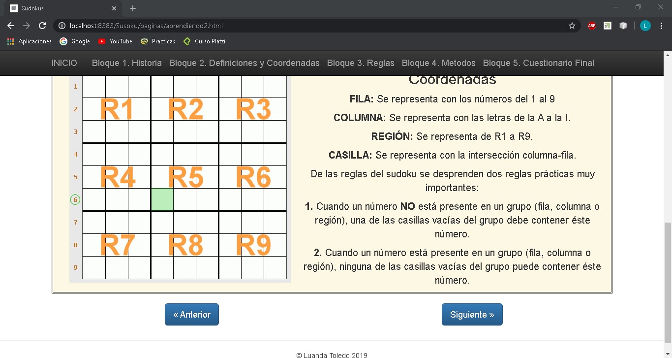Open the Practicas bookmark
672x358 pixels.
point(158,41)
